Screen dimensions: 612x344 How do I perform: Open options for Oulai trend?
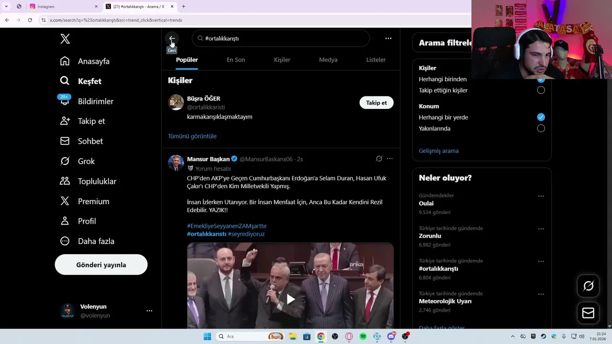click(x=541, y=196)
